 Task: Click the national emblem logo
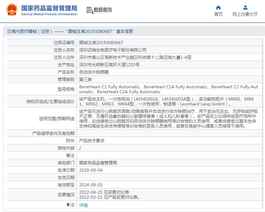pyautogui.click(x=12, y=10)
